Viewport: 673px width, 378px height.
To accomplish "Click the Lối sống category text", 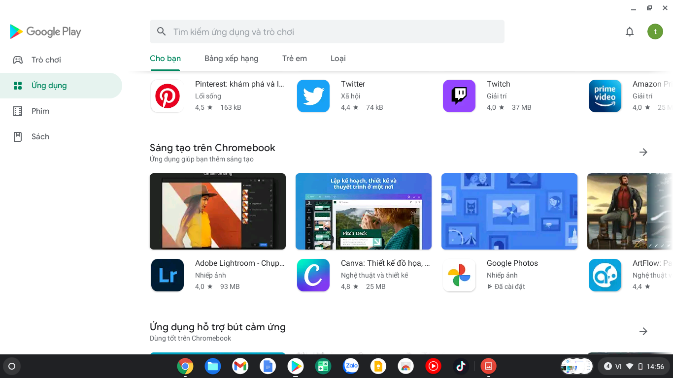I will click(208, 96).
